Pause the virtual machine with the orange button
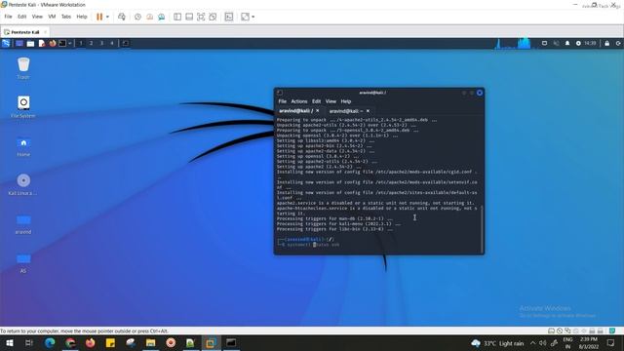Screen dimensions: 624x351 [99, 17]
